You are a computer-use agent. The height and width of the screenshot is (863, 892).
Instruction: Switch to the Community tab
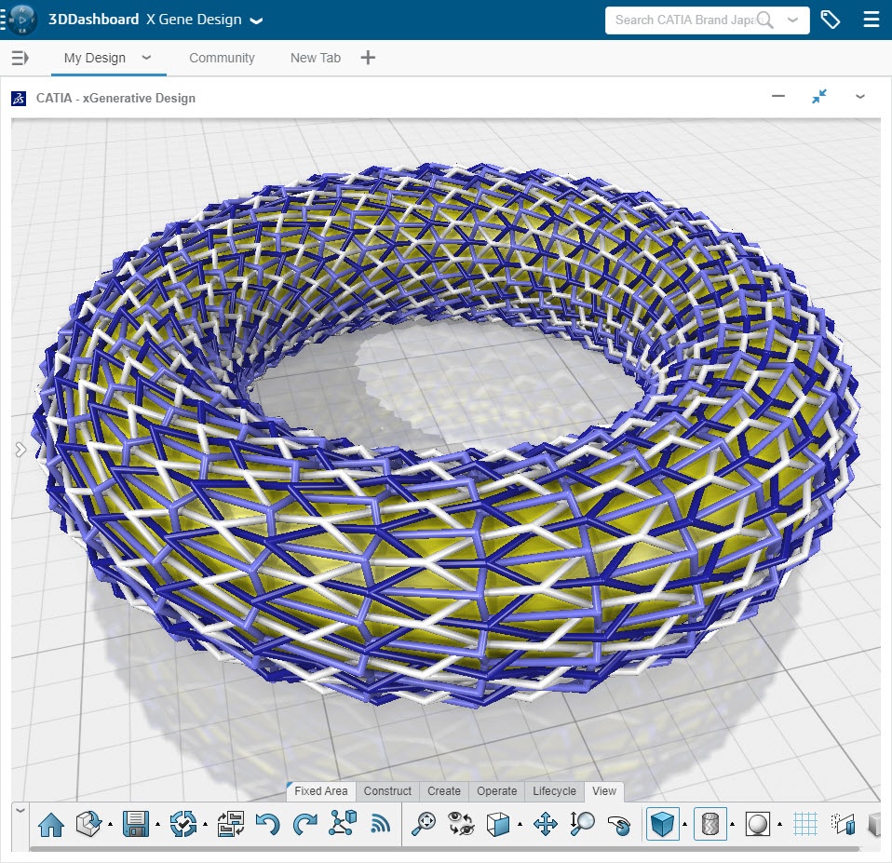coord(222,58)
